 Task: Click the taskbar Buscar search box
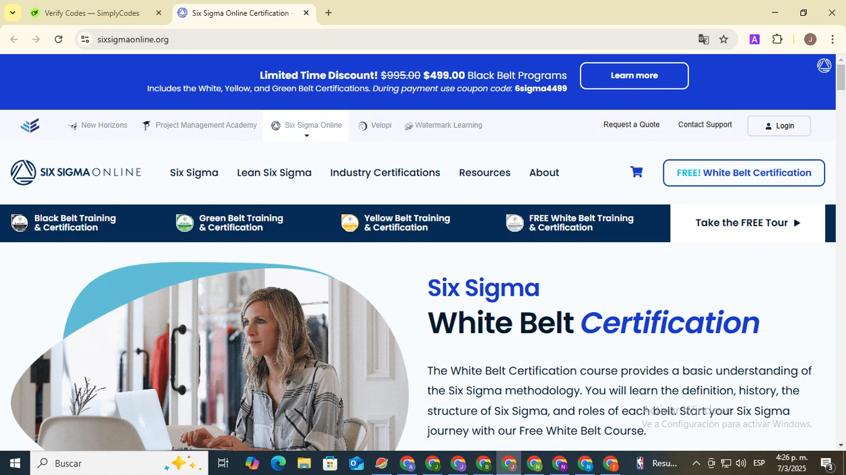119,463
